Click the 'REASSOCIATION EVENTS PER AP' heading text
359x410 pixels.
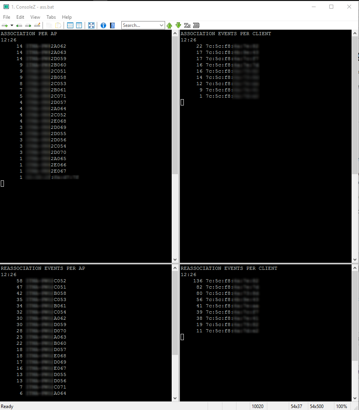pyautogui.click(x=43, y=268)
